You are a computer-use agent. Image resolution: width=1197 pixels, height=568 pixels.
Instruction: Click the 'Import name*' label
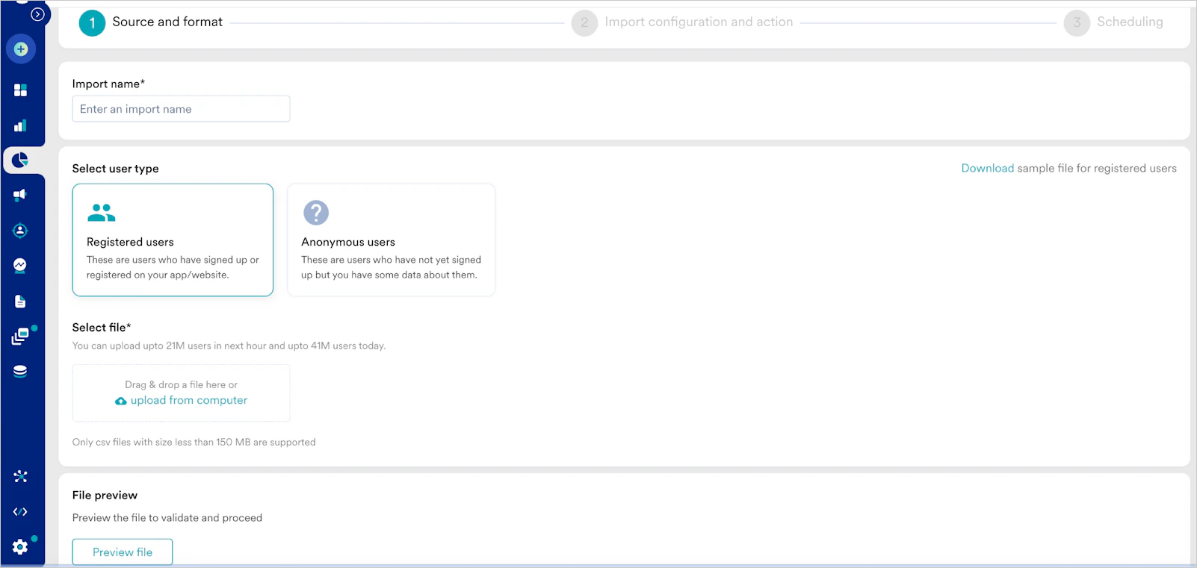pyautogui.click(x=108, y=84)
